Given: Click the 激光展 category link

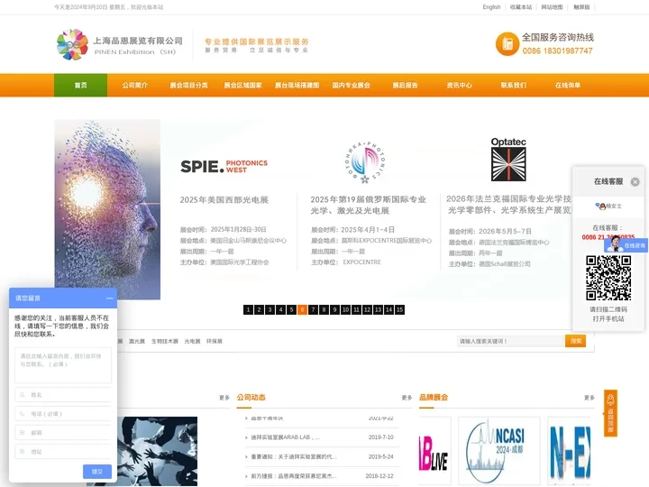Looking at the screenshot, I should point(137,341).
